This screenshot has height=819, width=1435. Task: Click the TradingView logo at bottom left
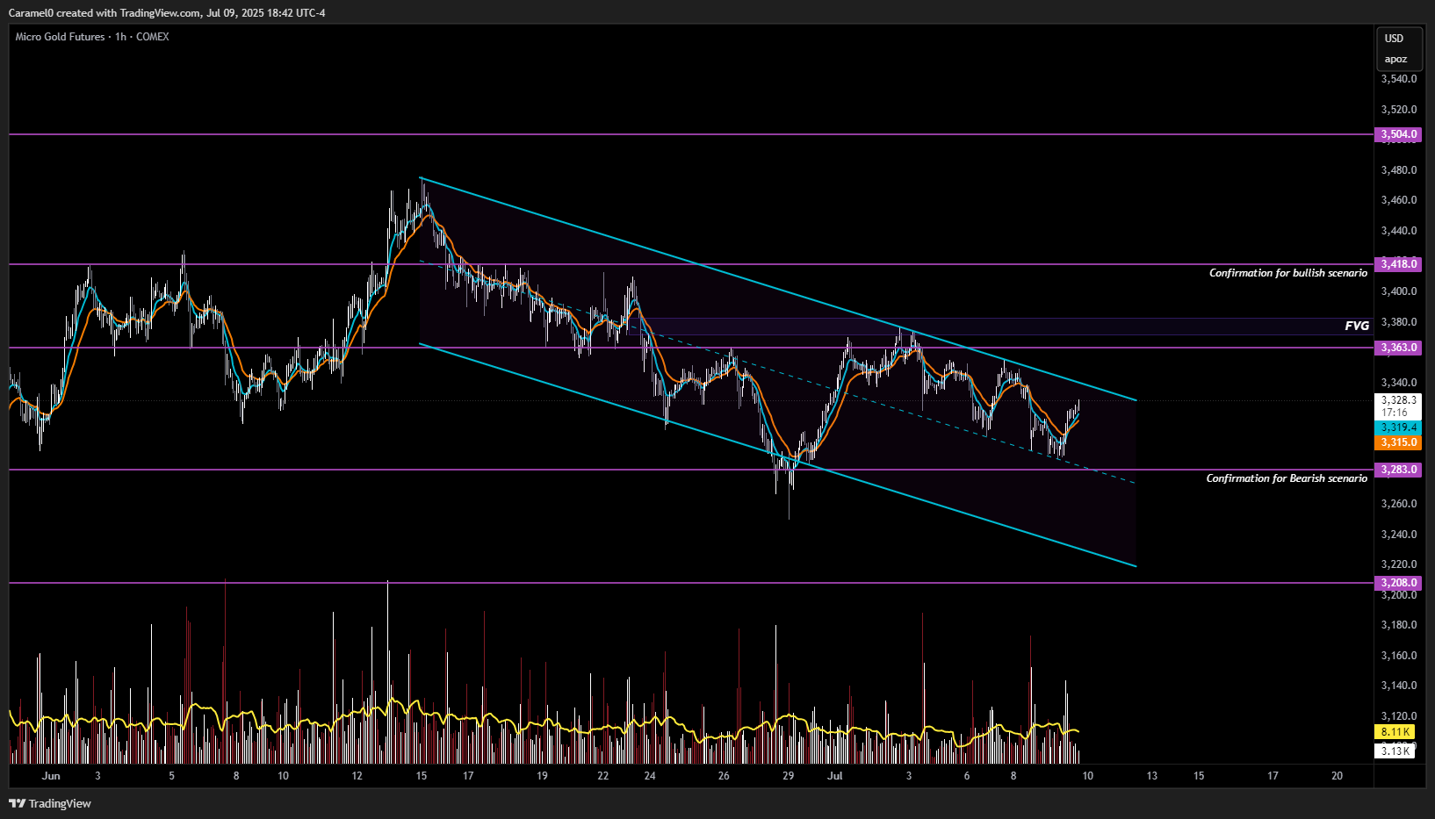pyautogui.click(x=50, y=803)
